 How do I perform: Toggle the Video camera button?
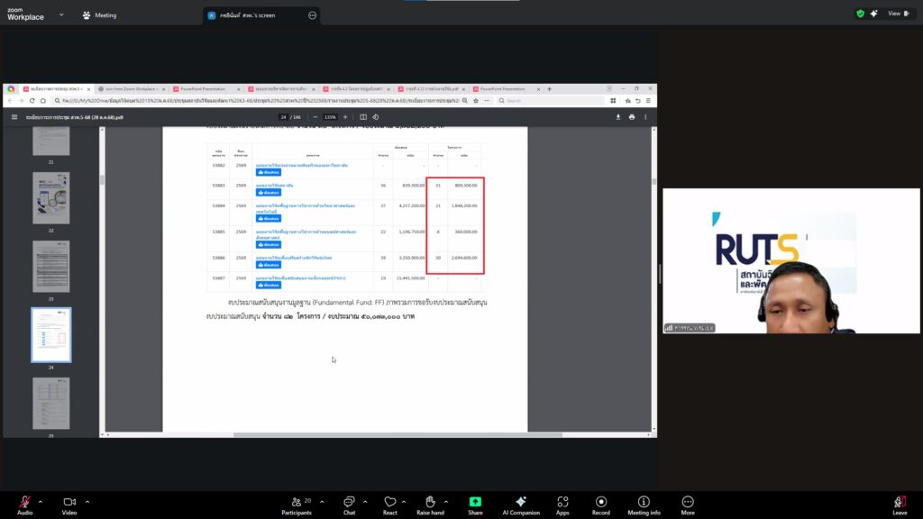[69, 502]
